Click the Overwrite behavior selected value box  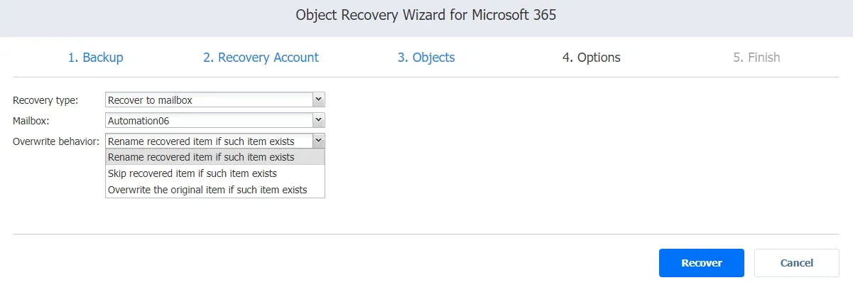pyautogui.click(x=209, y=141)
